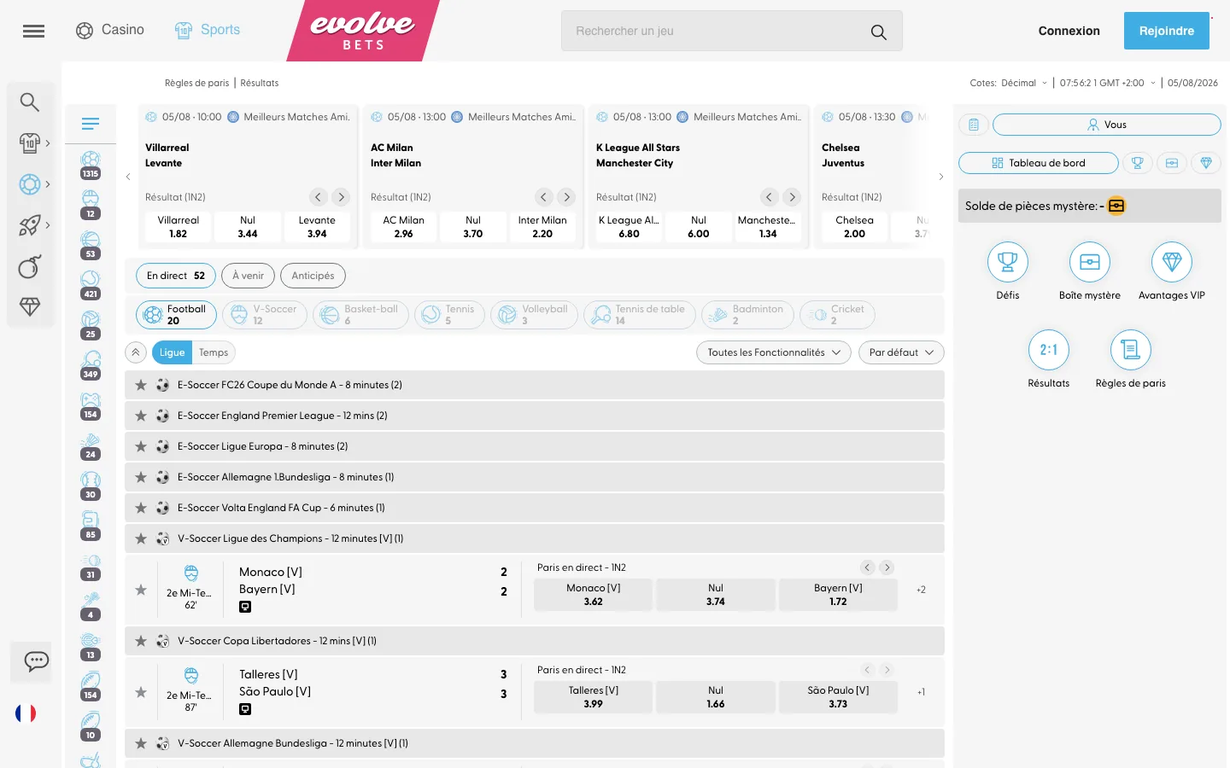Open the live chat bubble icon

click(36, 661)
